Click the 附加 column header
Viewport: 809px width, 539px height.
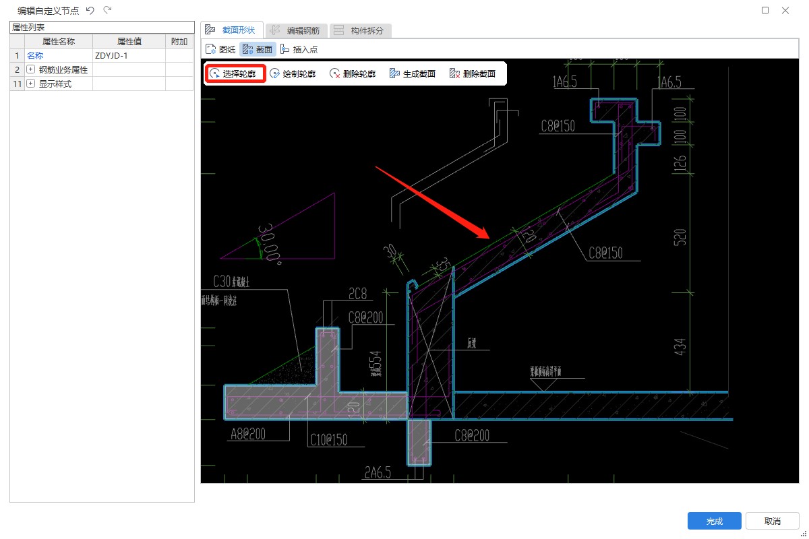[179, 41]
